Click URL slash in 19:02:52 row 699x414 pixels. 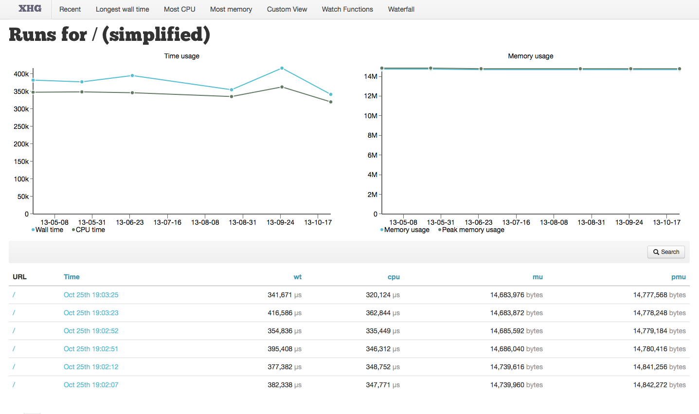coord(14,331)
